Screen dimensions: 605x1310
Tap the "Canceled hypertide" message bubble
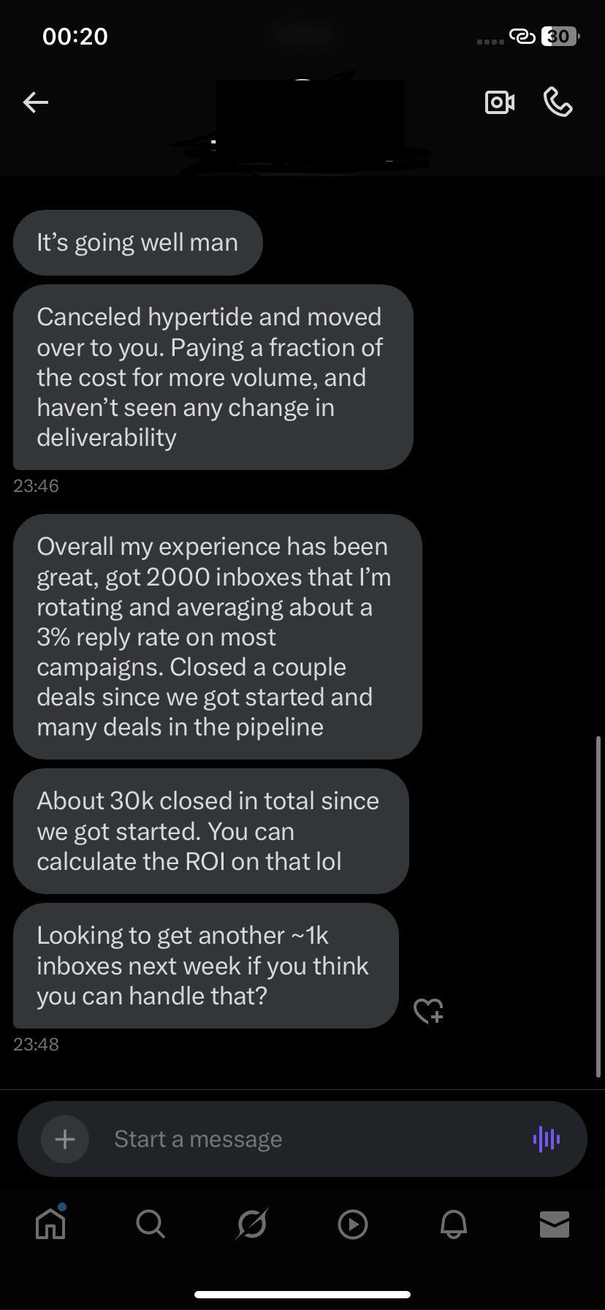tap(213, 377)
